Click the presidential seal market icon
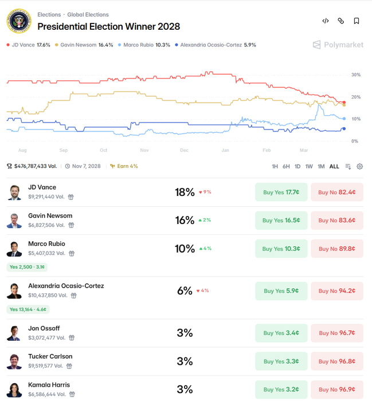372x401 pixels. [x=19, y=21]
